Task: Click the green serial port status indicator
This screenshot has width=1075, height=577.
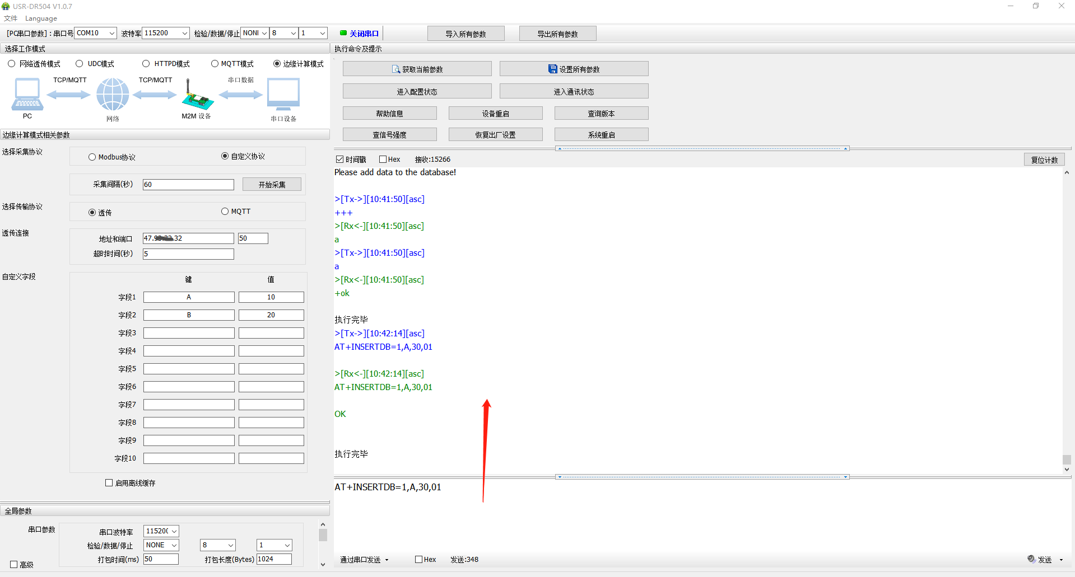Action: [x=343, y=33]
